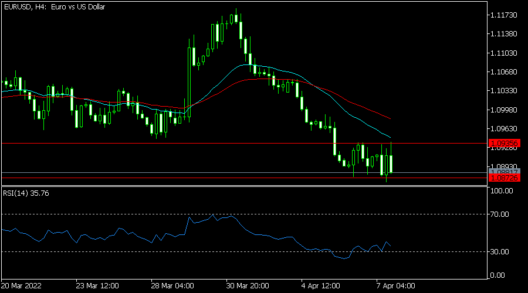Viewport: 528px width, 293px height.
Task: Click the 30 Mar 20:00 time label
Action: [x=248, y=286]
